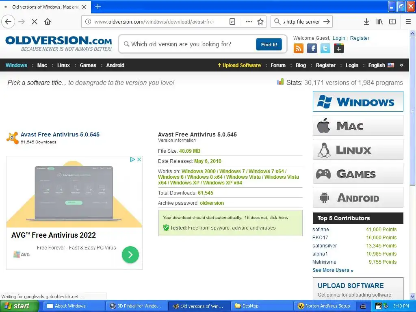The image size is (416, 312).
Task: Click the HFS tray icon
Action: [x=379, y=306]
